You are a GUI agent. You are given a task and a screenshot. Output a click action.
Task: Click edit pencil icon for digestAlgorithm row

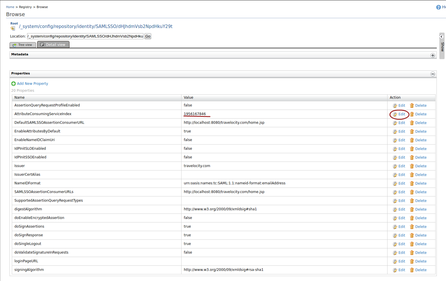(x=395, y=209)
